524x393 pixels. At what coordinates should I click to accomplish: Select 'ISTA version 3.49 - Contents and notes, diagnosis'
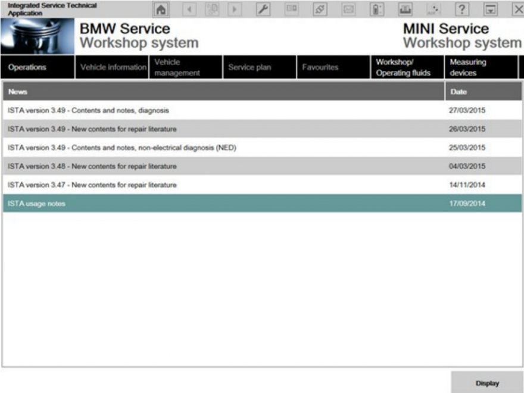tap(263, 110)
